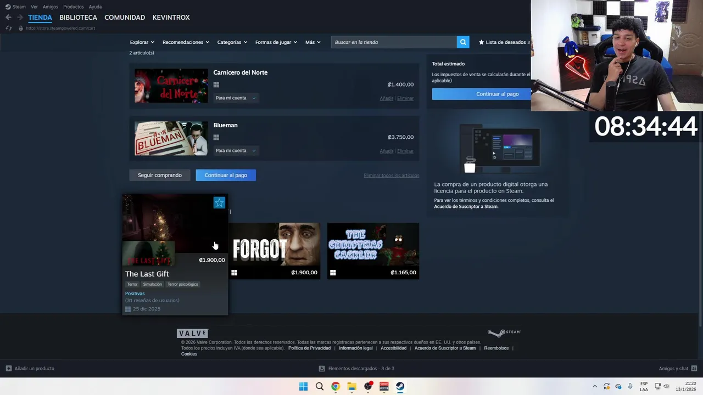
Task: Click Continuar al pago in Total estimado
Action: pyautogui.click(x=482, y=94)
